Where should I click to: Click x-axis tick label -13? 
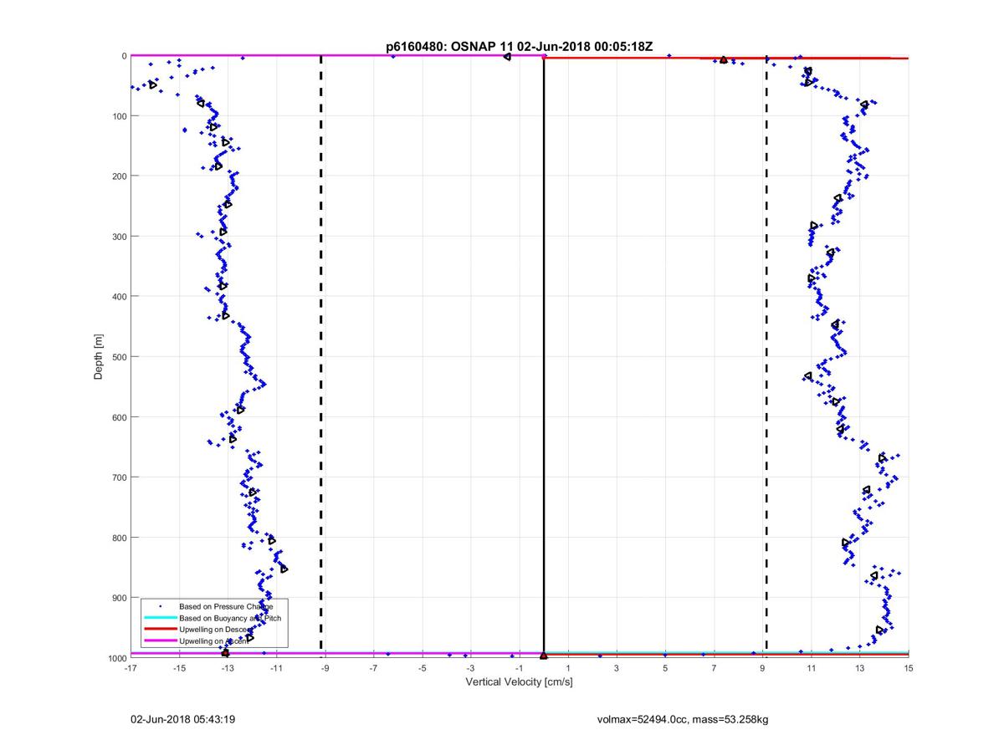coord(227,668)
